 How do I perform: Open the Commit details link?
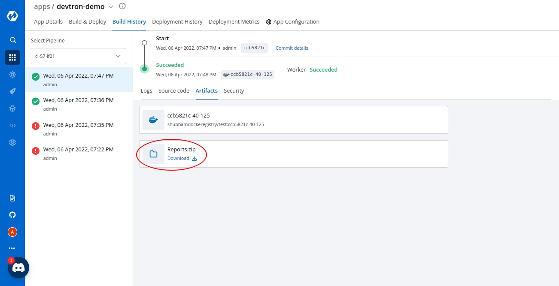tap(292, 48)
